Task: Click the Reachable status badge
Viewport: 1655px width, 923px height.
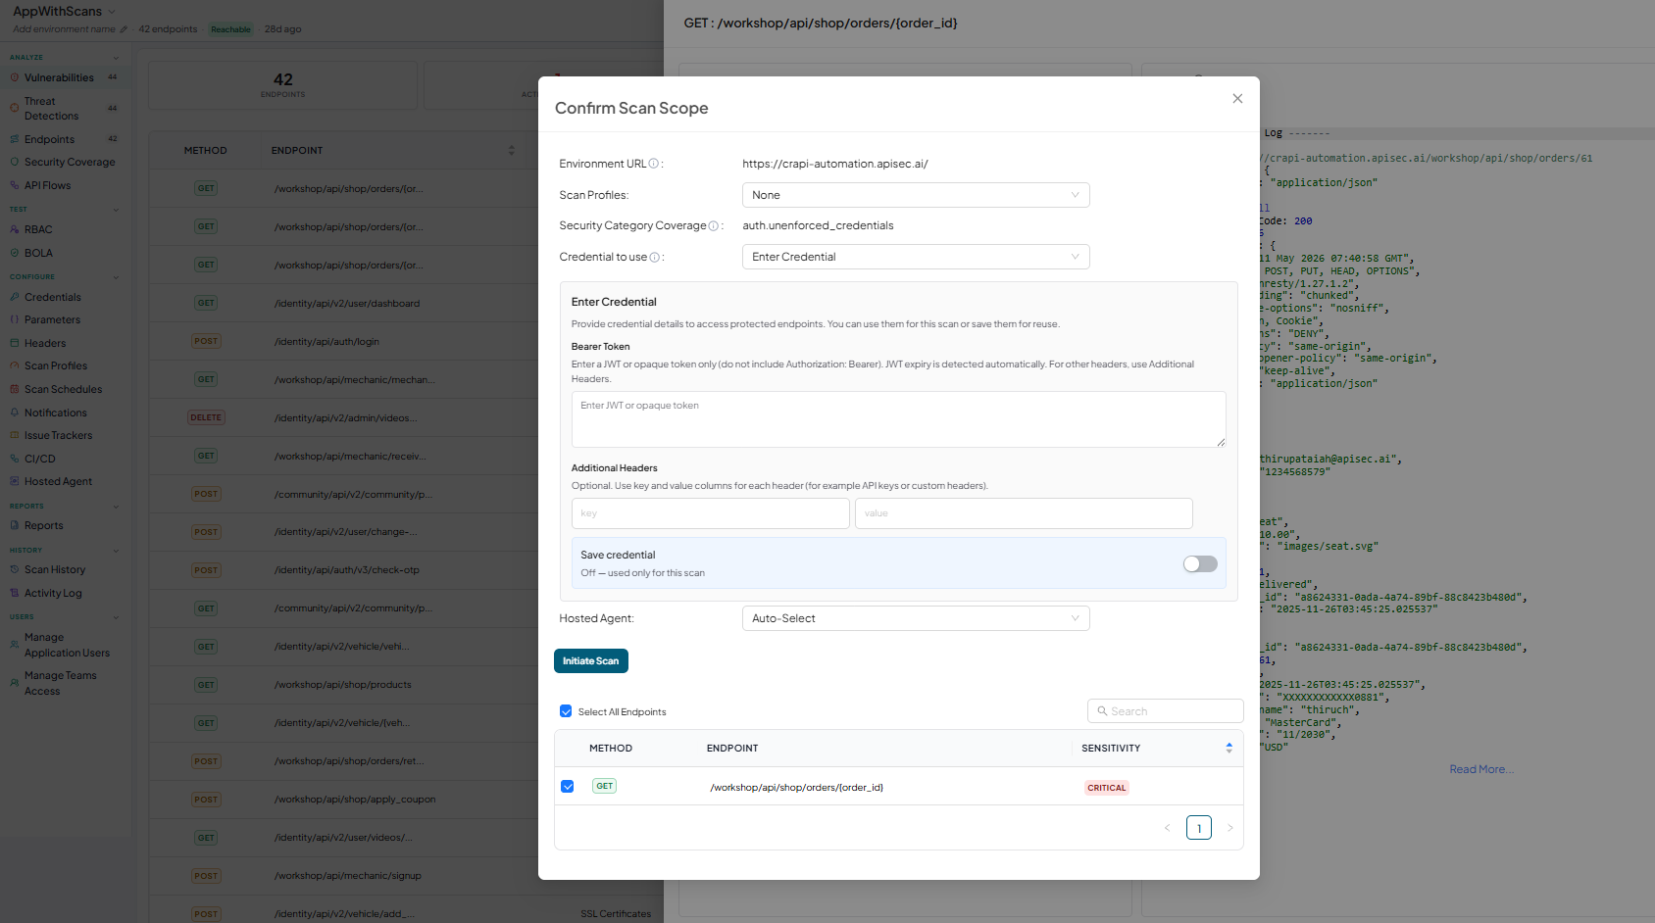Action: point(231,29)
